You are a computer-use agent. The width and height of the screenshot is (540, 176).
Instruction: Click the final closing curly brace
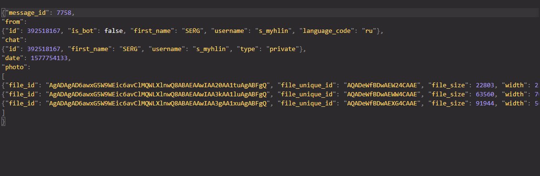3,121
